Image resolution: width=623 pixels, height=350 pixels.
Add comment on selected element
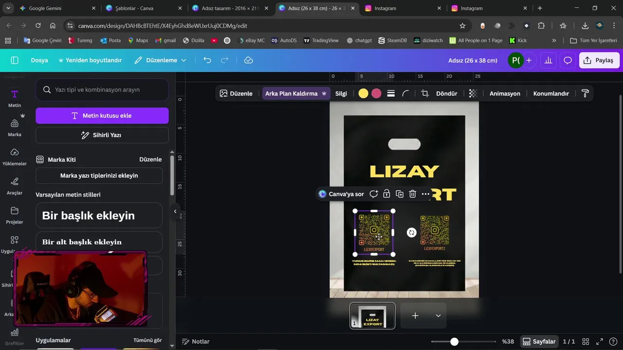373,194
